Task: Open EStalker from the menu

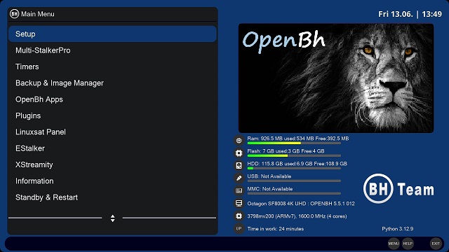Action: click(x=112, y=148)
